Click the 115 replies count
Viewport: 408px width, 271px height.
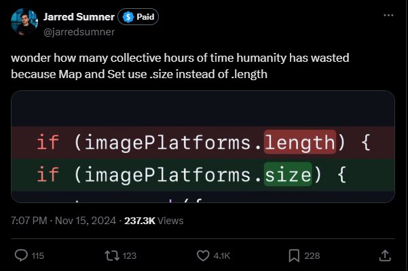tap(38, 256)
